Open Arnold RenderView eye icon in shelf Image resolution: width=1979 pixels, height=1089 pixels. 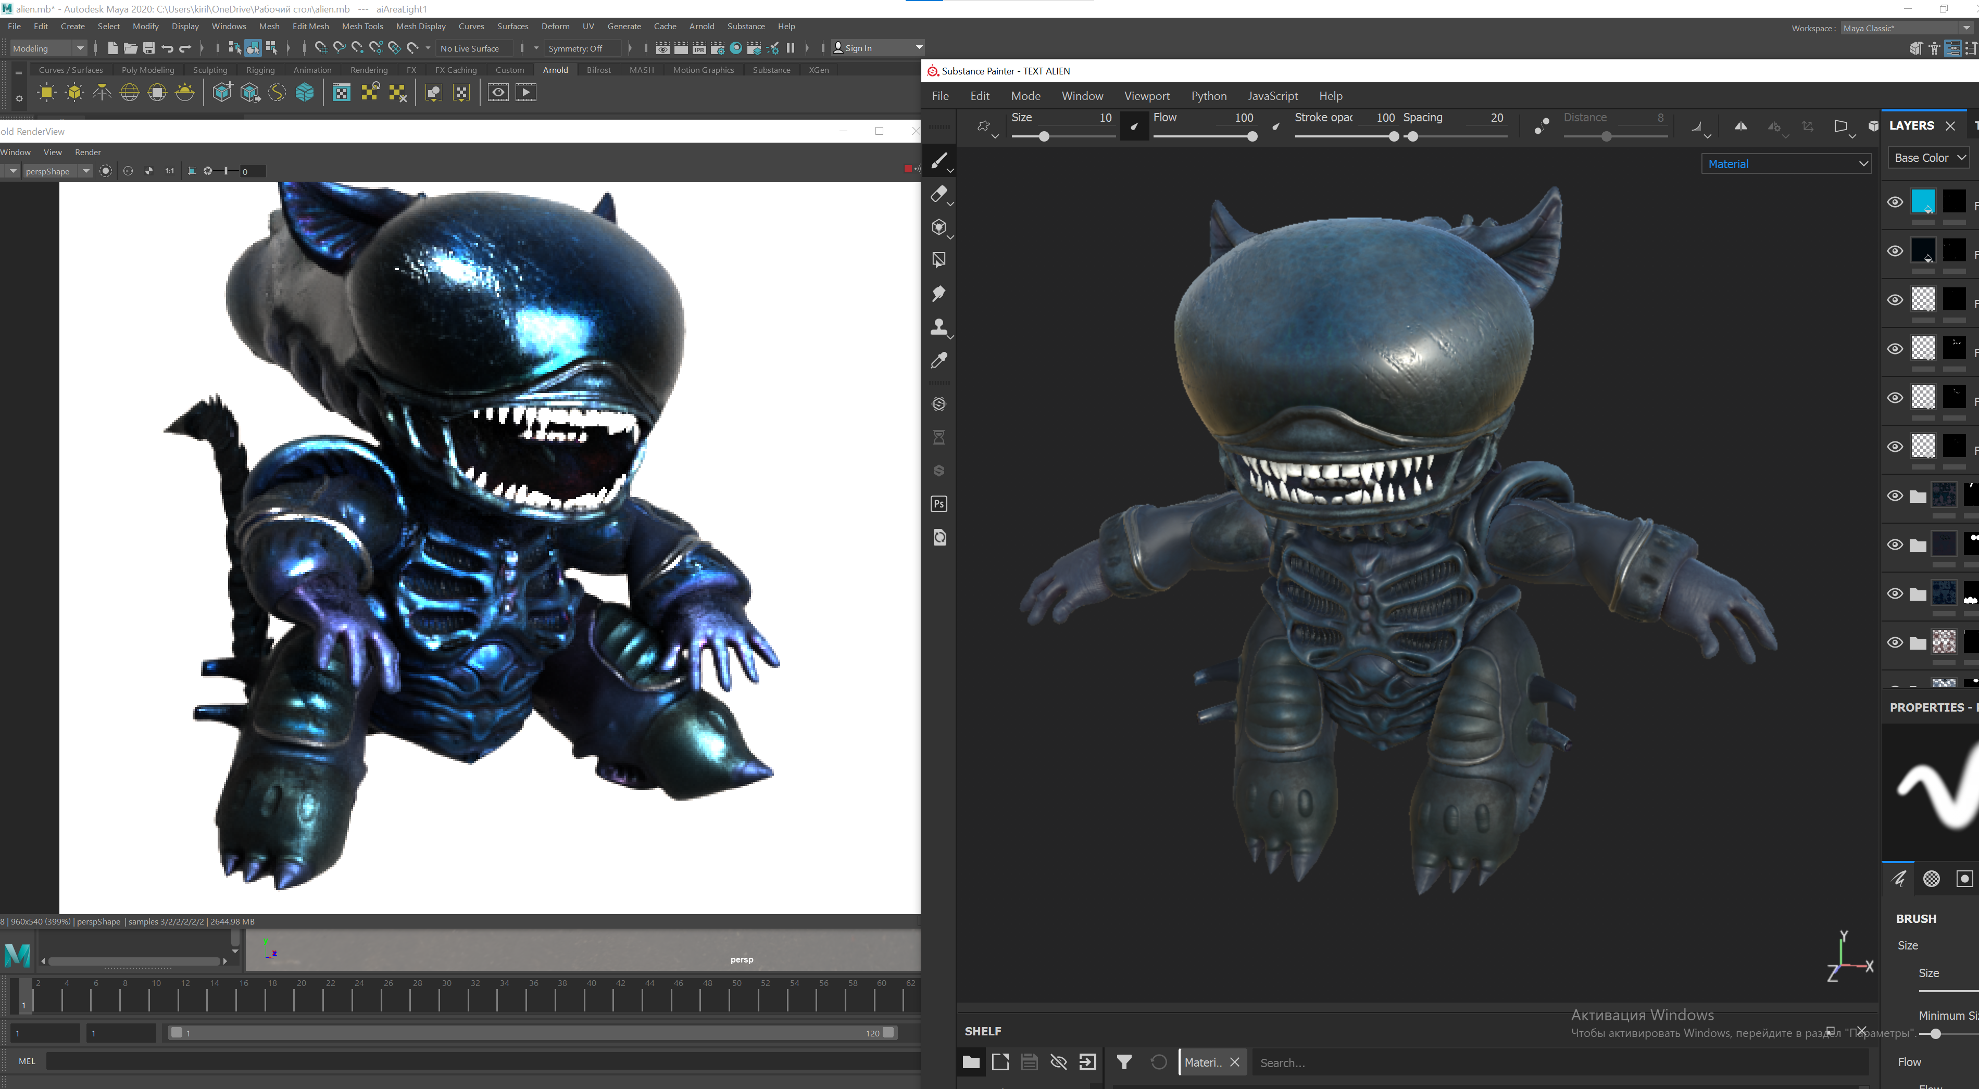coord(498,93)
